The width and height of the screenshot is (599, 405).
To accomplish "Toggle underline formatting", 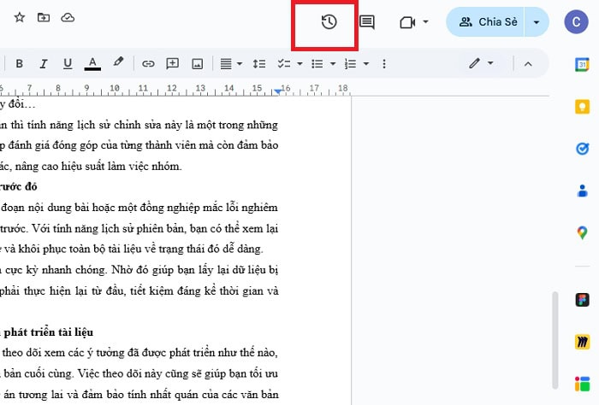I will click(67, 63).
